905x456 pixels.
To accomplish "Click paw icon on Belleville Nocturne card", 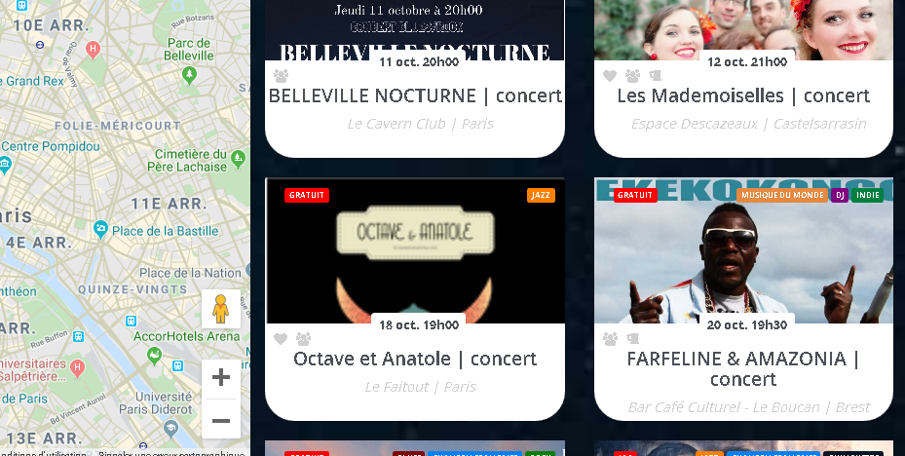I will point(282,76).
